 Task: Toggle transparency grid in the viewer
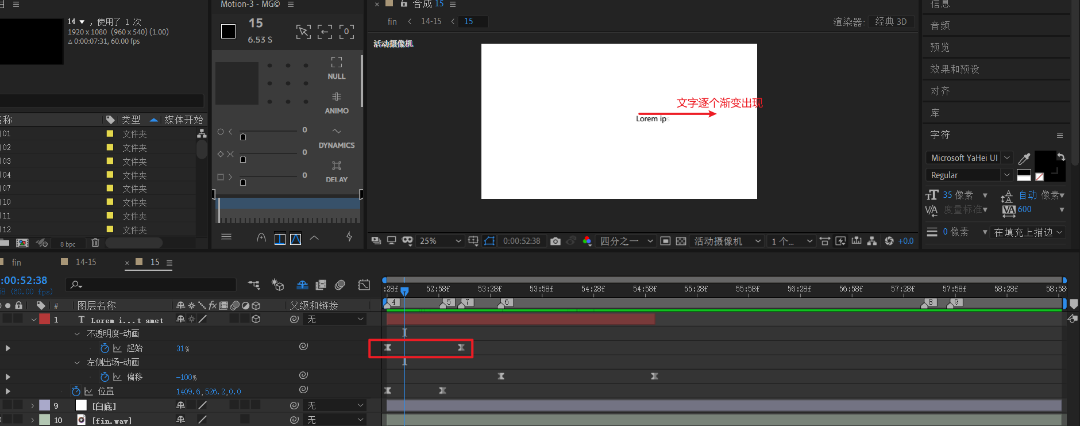pos(681,241)
